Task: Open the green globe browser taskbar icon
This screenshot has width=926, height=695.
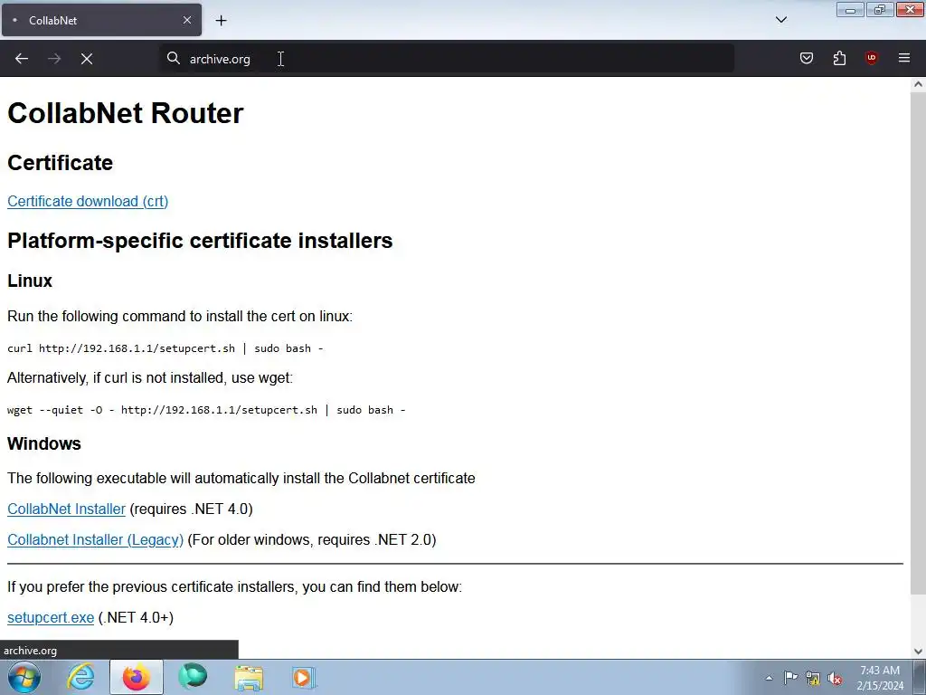Action: click(x=193, y=677)
